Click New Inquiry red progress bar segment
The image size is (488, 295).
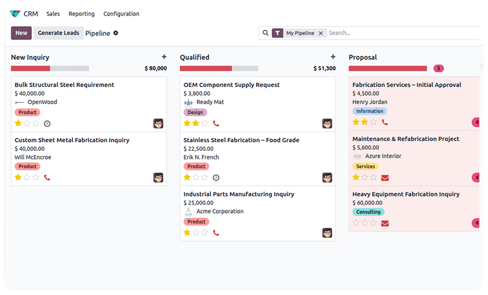(30, 68)
